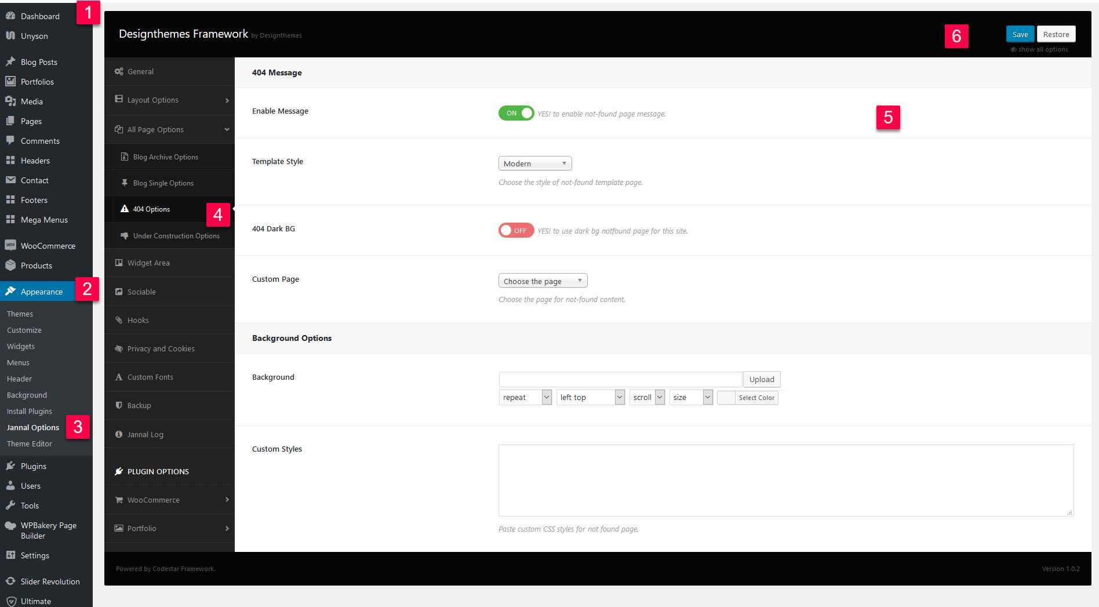Open the Sociable section
Screen dimensions: 1099x607
tap(169, 292)
